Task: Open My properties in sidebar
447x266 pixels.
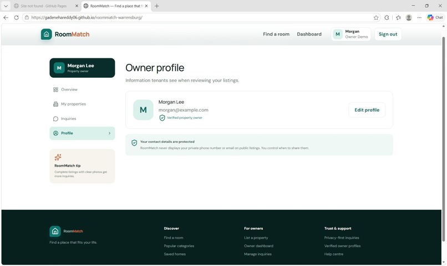Action: (82, 104)
